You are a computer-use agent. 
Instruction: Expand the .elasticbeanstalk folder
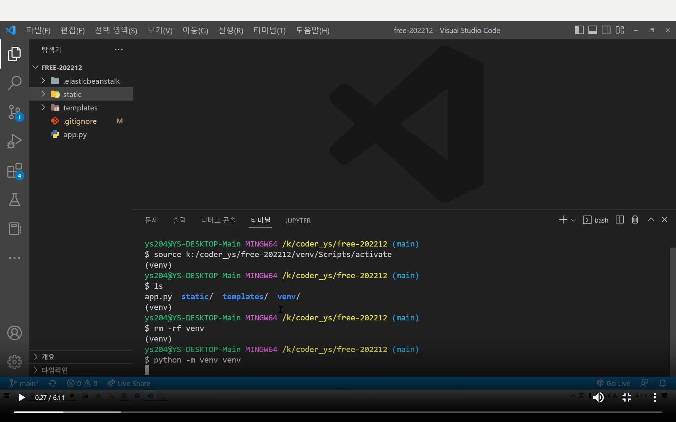coord(81,81)
